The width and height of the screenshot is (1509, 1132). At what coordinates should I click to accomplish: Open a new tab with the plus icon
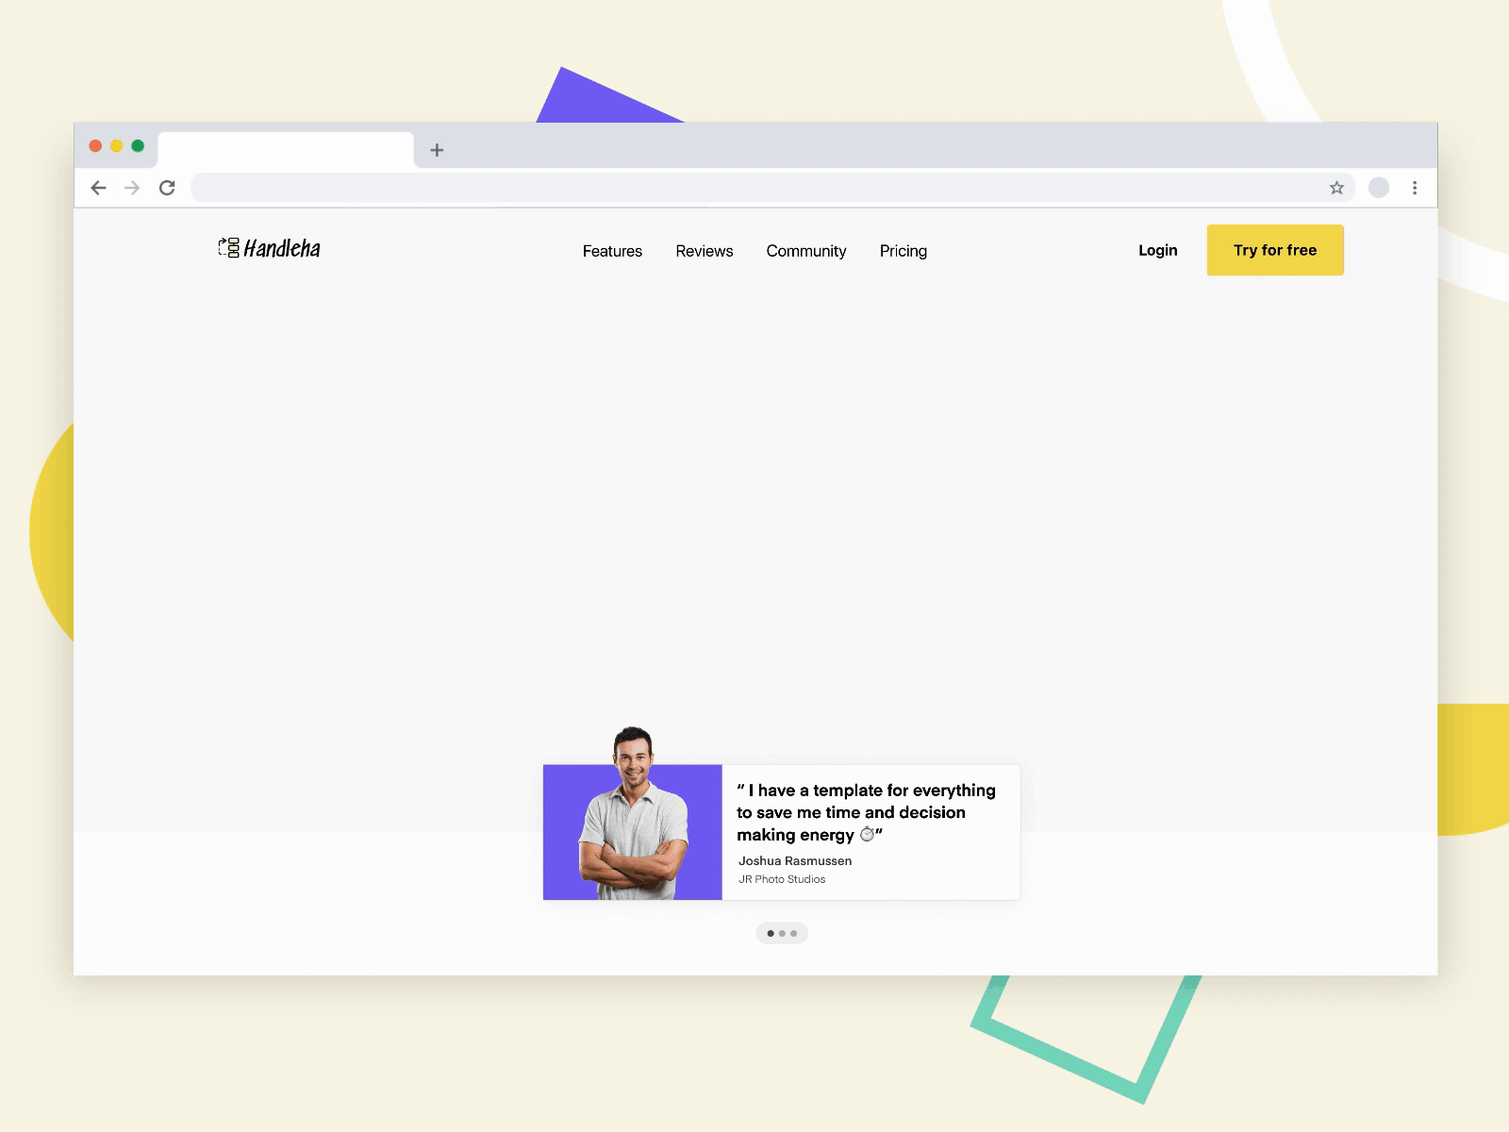437,150
